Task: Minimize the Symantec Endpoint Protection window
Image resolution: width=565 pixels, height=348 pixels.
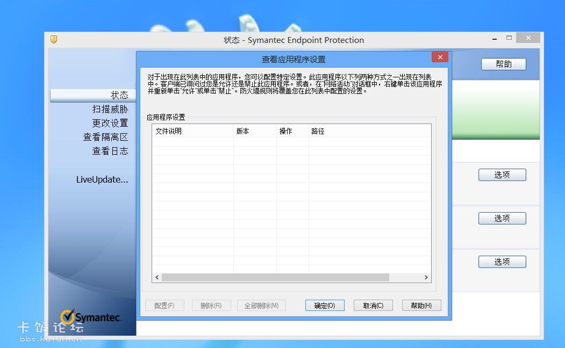Action: (495, 39)
